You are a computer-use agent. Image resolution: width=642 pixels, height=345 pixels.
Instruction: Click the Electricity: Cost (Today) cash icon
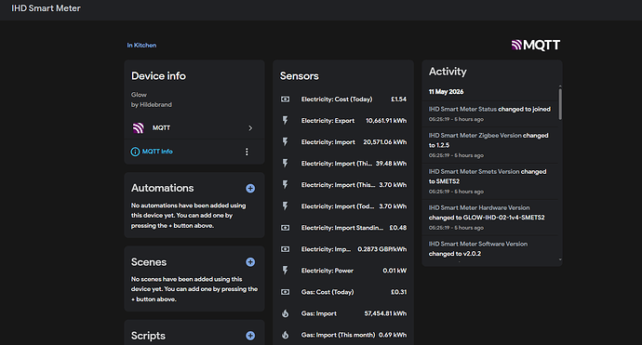tap(286, 100)
